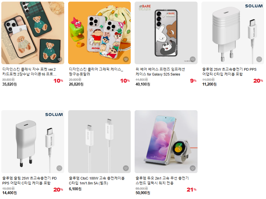Click title '위 베어 베어스 프렌즈 임프레션 케이스'
The image size is (266, 199).
[160, 72]
